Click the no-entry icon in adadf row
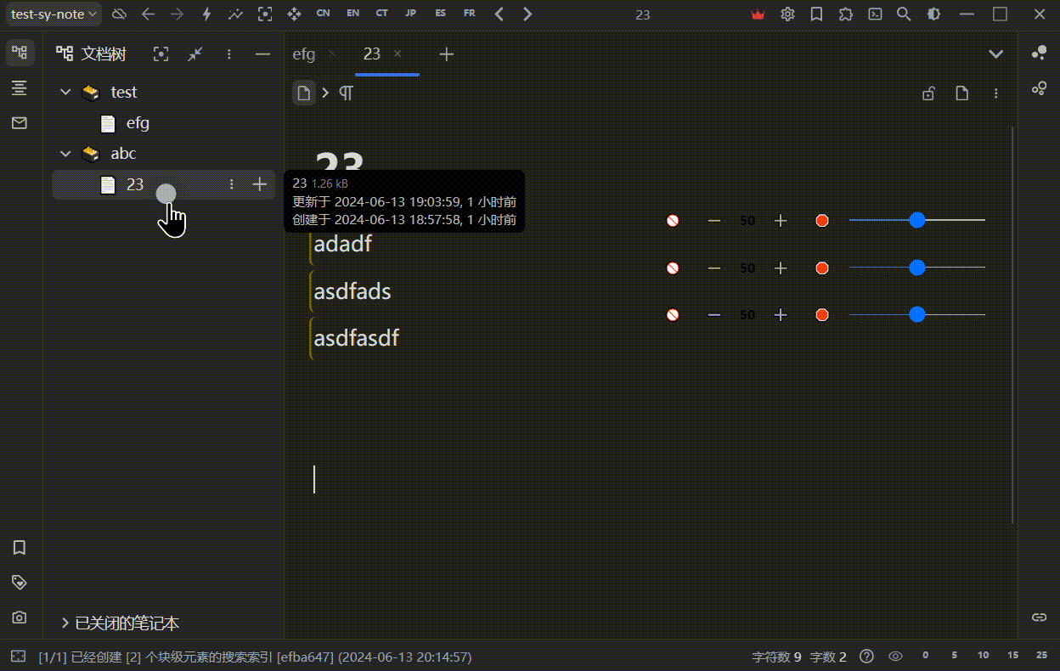Screen dimensions: 1060x671 click(673, 221)
